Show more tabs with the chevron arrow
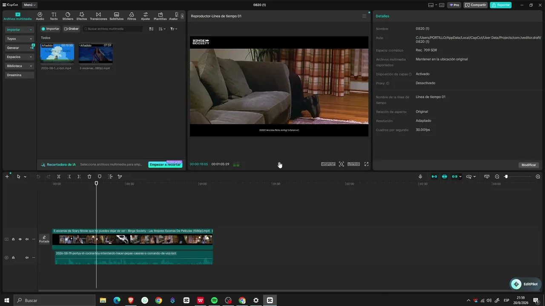This screenshot has height=306, width=545. [x=182, y=16]
